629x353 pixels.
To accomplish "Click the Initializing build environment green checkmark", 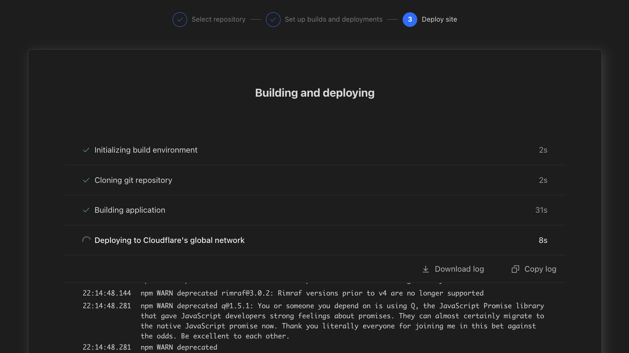I will point(86,150).
